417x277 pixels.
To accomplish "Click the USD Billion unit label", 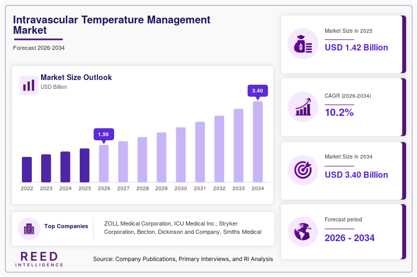I will (54, 87).
